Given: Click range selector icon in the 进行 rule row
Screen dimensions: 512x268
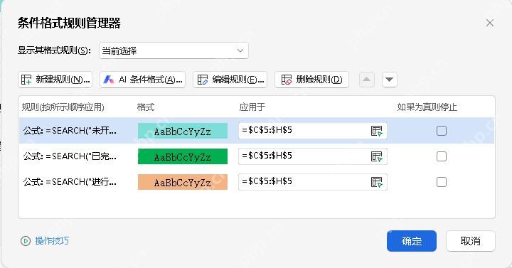Looking at the screenshot, I should 376,182.
